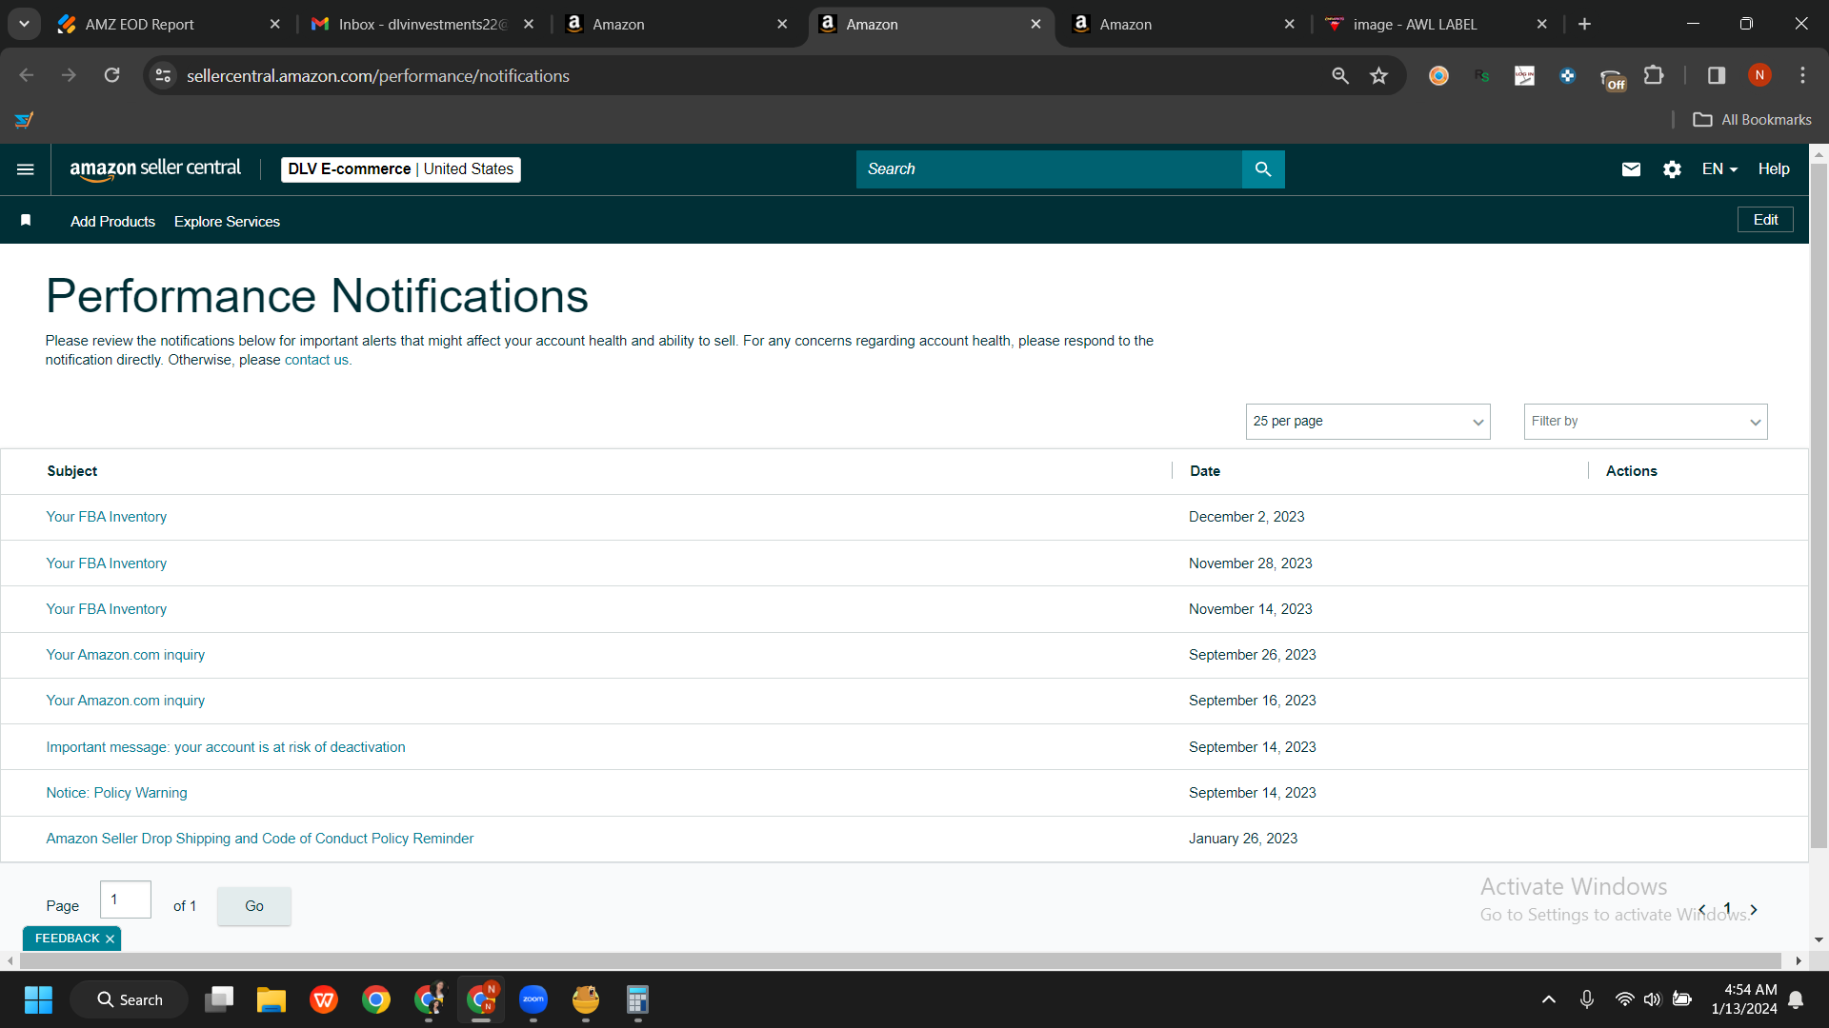Go back with the browser back arrow
The width and height of the screenshot is (1829, 1028).
coord(27,75)
